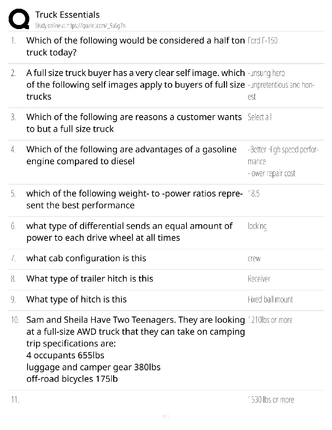Select the half ton truck question
Screen dimensions: 332x430
(x=135, y=46)
